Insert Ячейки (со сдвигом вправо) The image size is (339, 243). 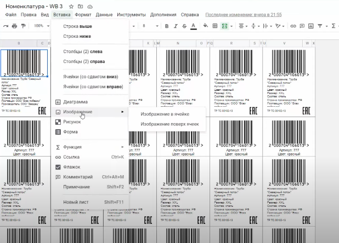[x=90, y=86]
